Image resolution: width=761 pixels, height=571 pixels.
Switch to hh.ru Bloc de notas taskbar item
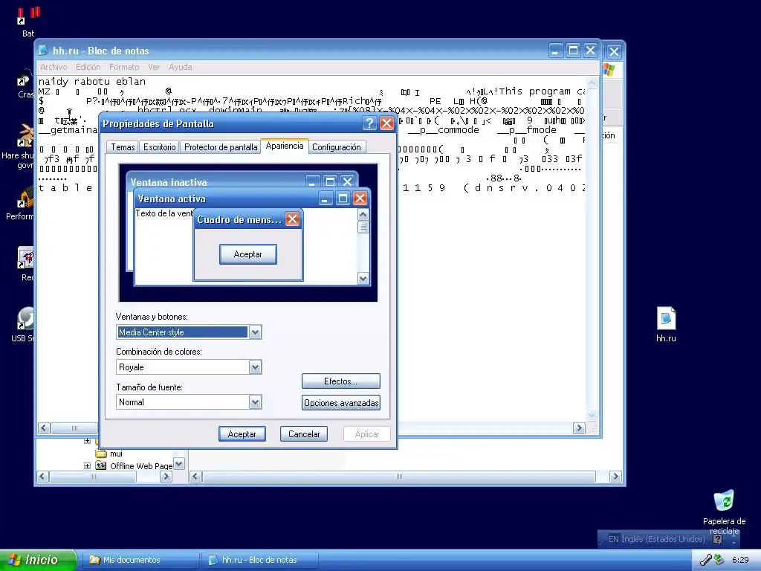coord(259,560)
